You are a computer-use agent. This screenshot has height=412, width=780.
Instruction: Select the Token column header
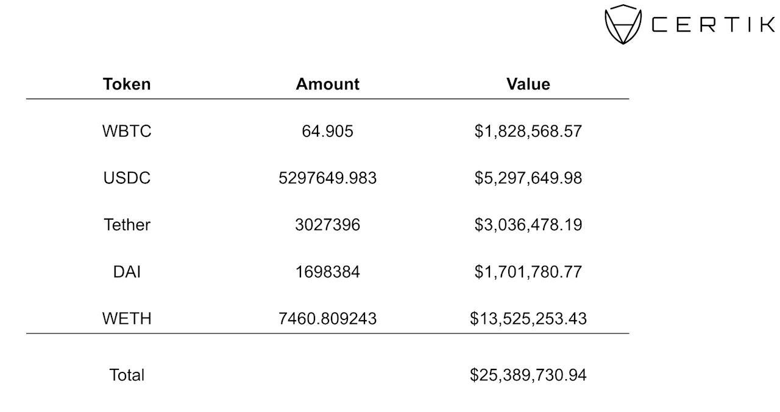pyautogui.click(x=127, y=84)
